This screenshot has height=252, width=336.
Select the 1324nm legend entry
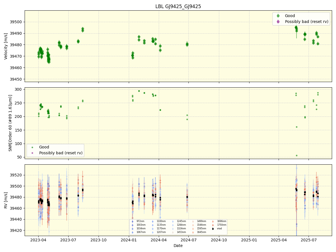[x=181, y=228]
